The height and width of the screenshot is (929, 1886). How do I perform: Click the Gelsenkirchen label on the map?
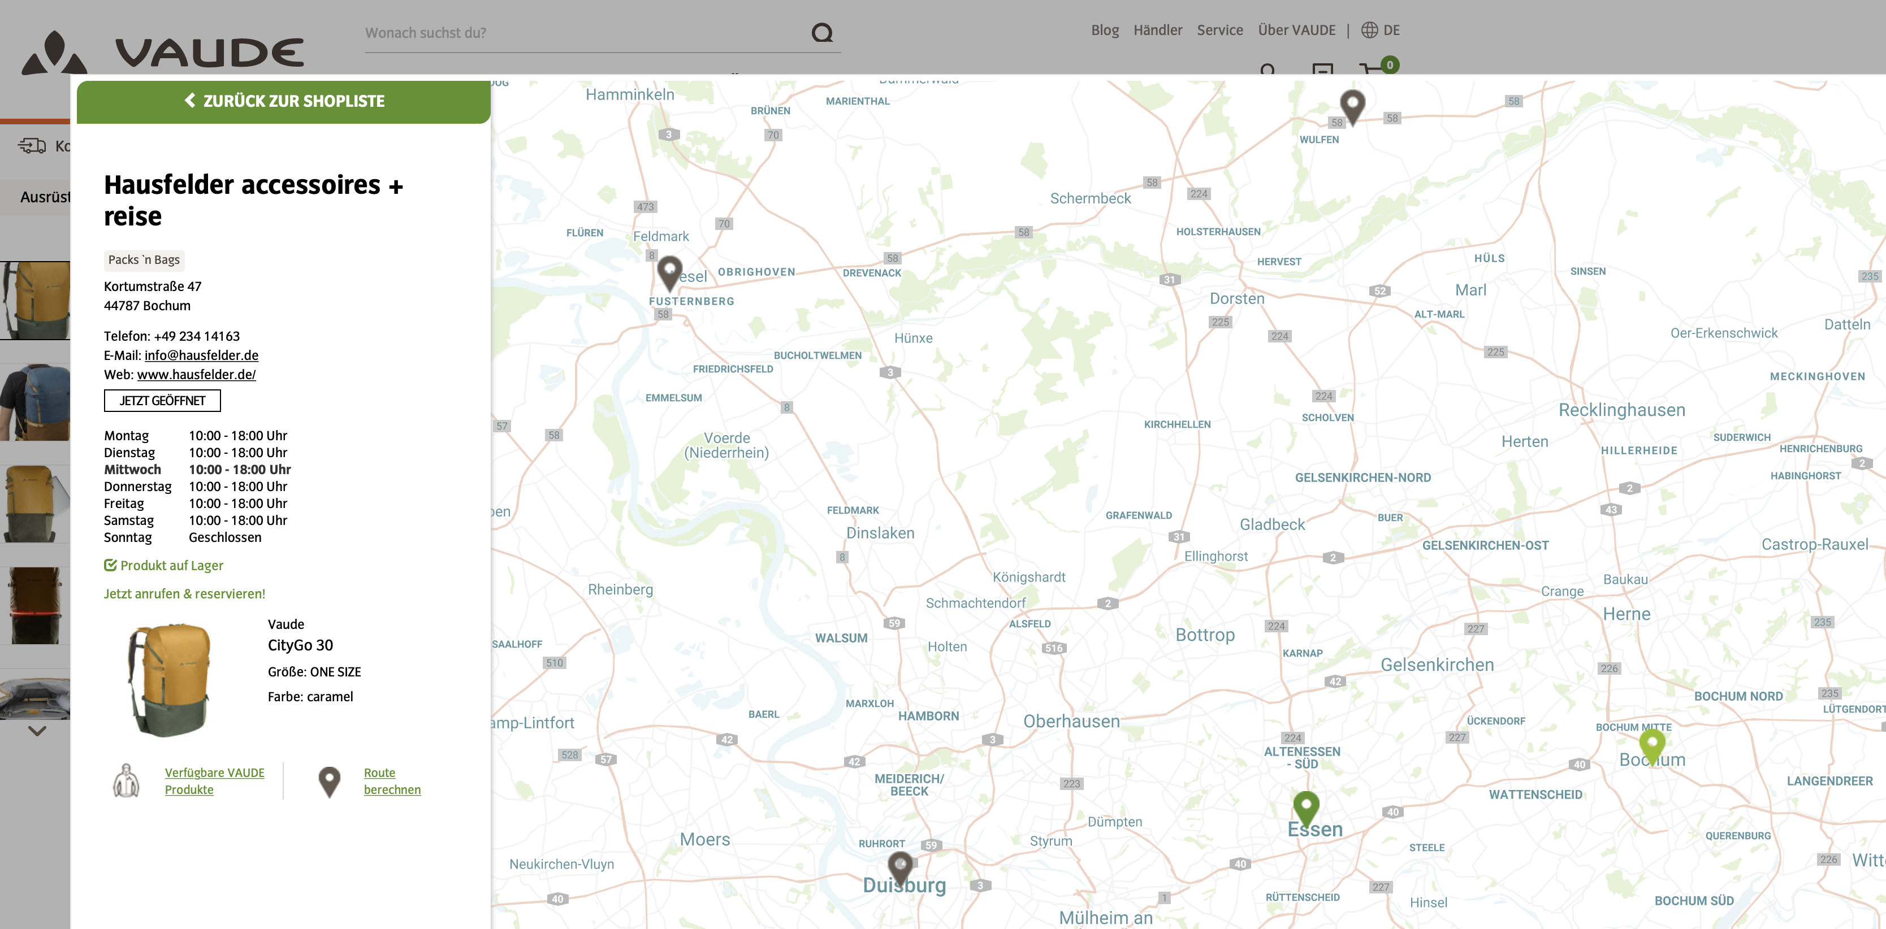(x=1437, y=665)
